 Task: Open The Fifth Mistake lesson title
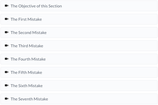click(x=26, y=73)
